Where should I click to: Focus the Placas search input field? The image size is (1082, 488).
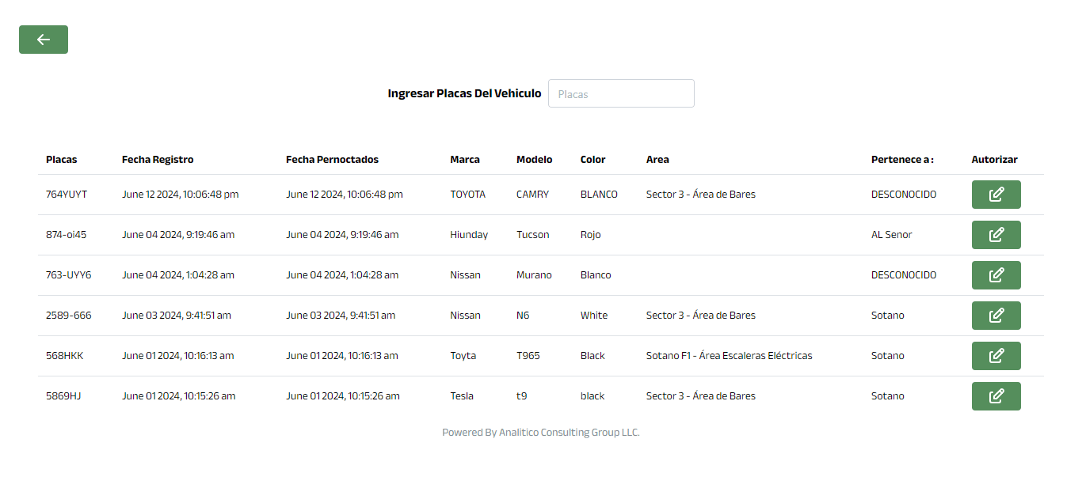point(621,93)
